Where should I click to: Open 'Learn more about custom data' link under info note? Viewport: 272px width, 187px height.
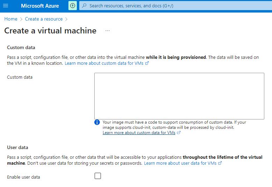pyautogui.click(x=139, y=133)
